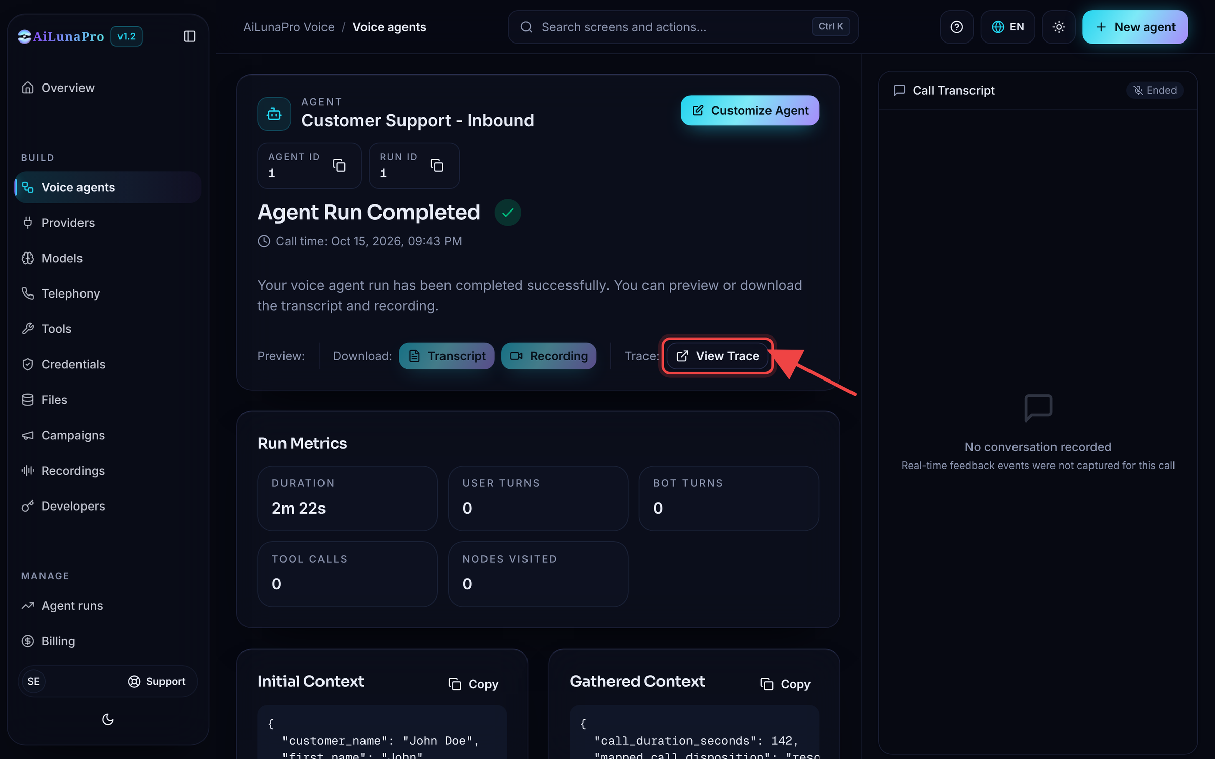The image size is (1215, 759).
Task: Download the Recording
Action: [x=548, y=356]
